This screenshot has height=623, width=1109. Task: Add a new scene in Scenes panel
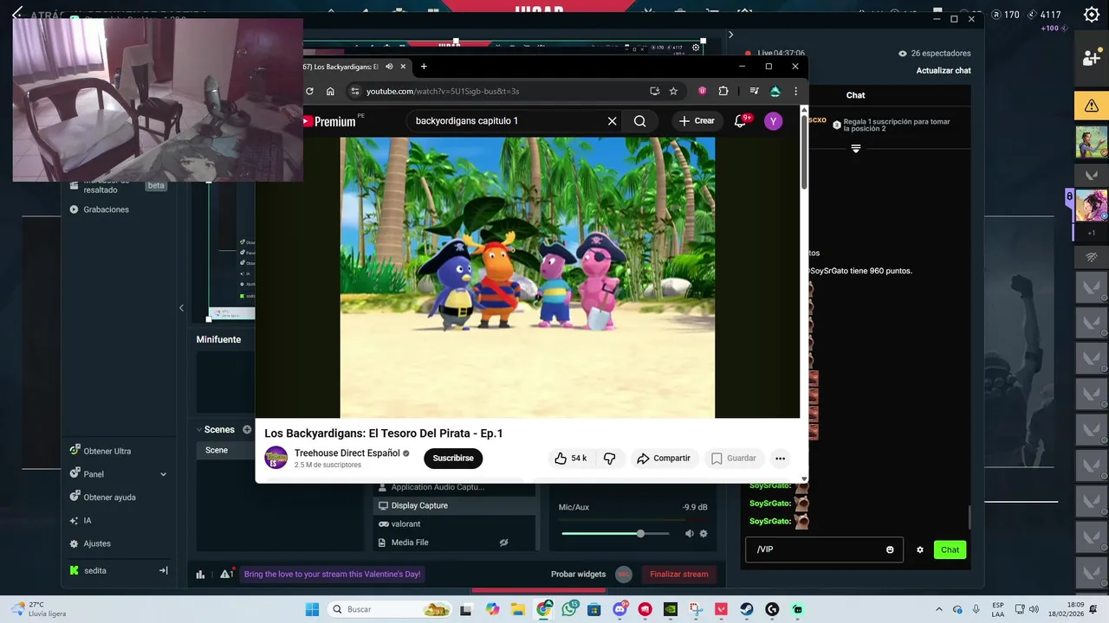coord(247,429)
